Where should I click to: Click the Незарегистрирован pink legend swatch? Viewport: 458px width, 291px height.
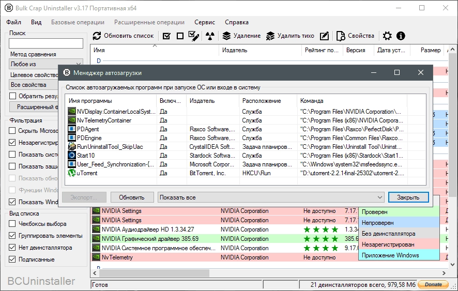[399, 244]
